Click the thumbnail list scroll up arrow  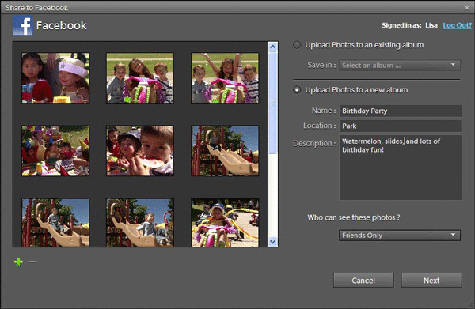tap(272, 47)
